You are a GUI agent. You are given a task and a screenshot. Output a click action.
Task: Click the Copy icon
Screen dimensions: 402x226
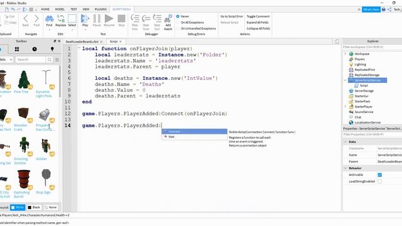[6, 23]
